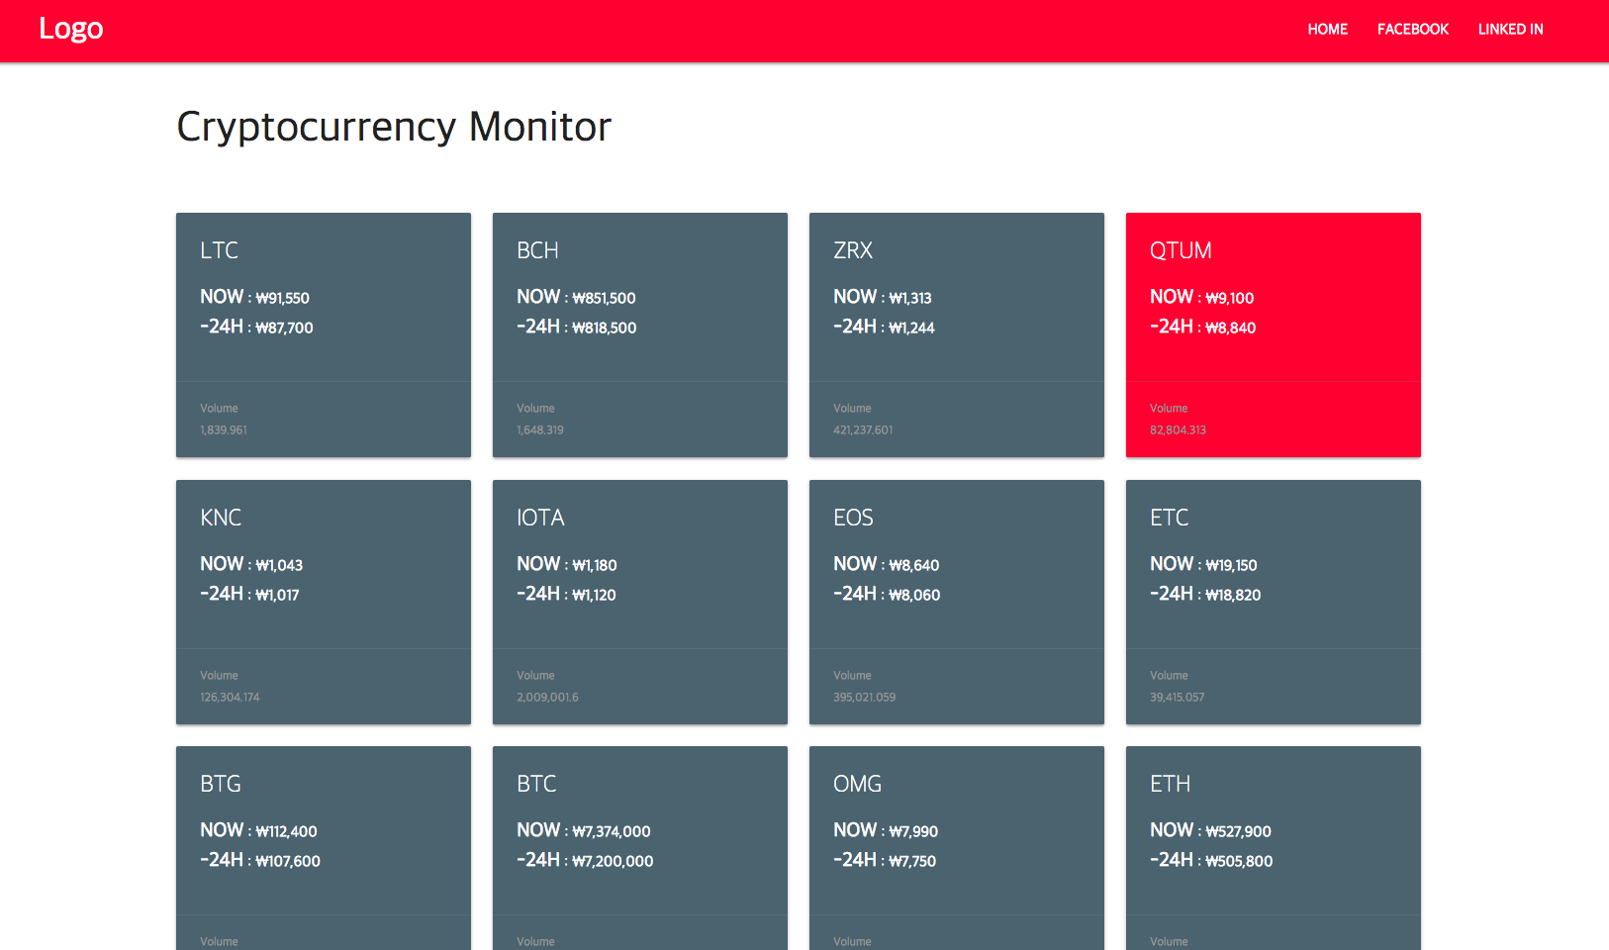
Task: Go to the FACEBOOK nav link
Action: [1412, 30]
